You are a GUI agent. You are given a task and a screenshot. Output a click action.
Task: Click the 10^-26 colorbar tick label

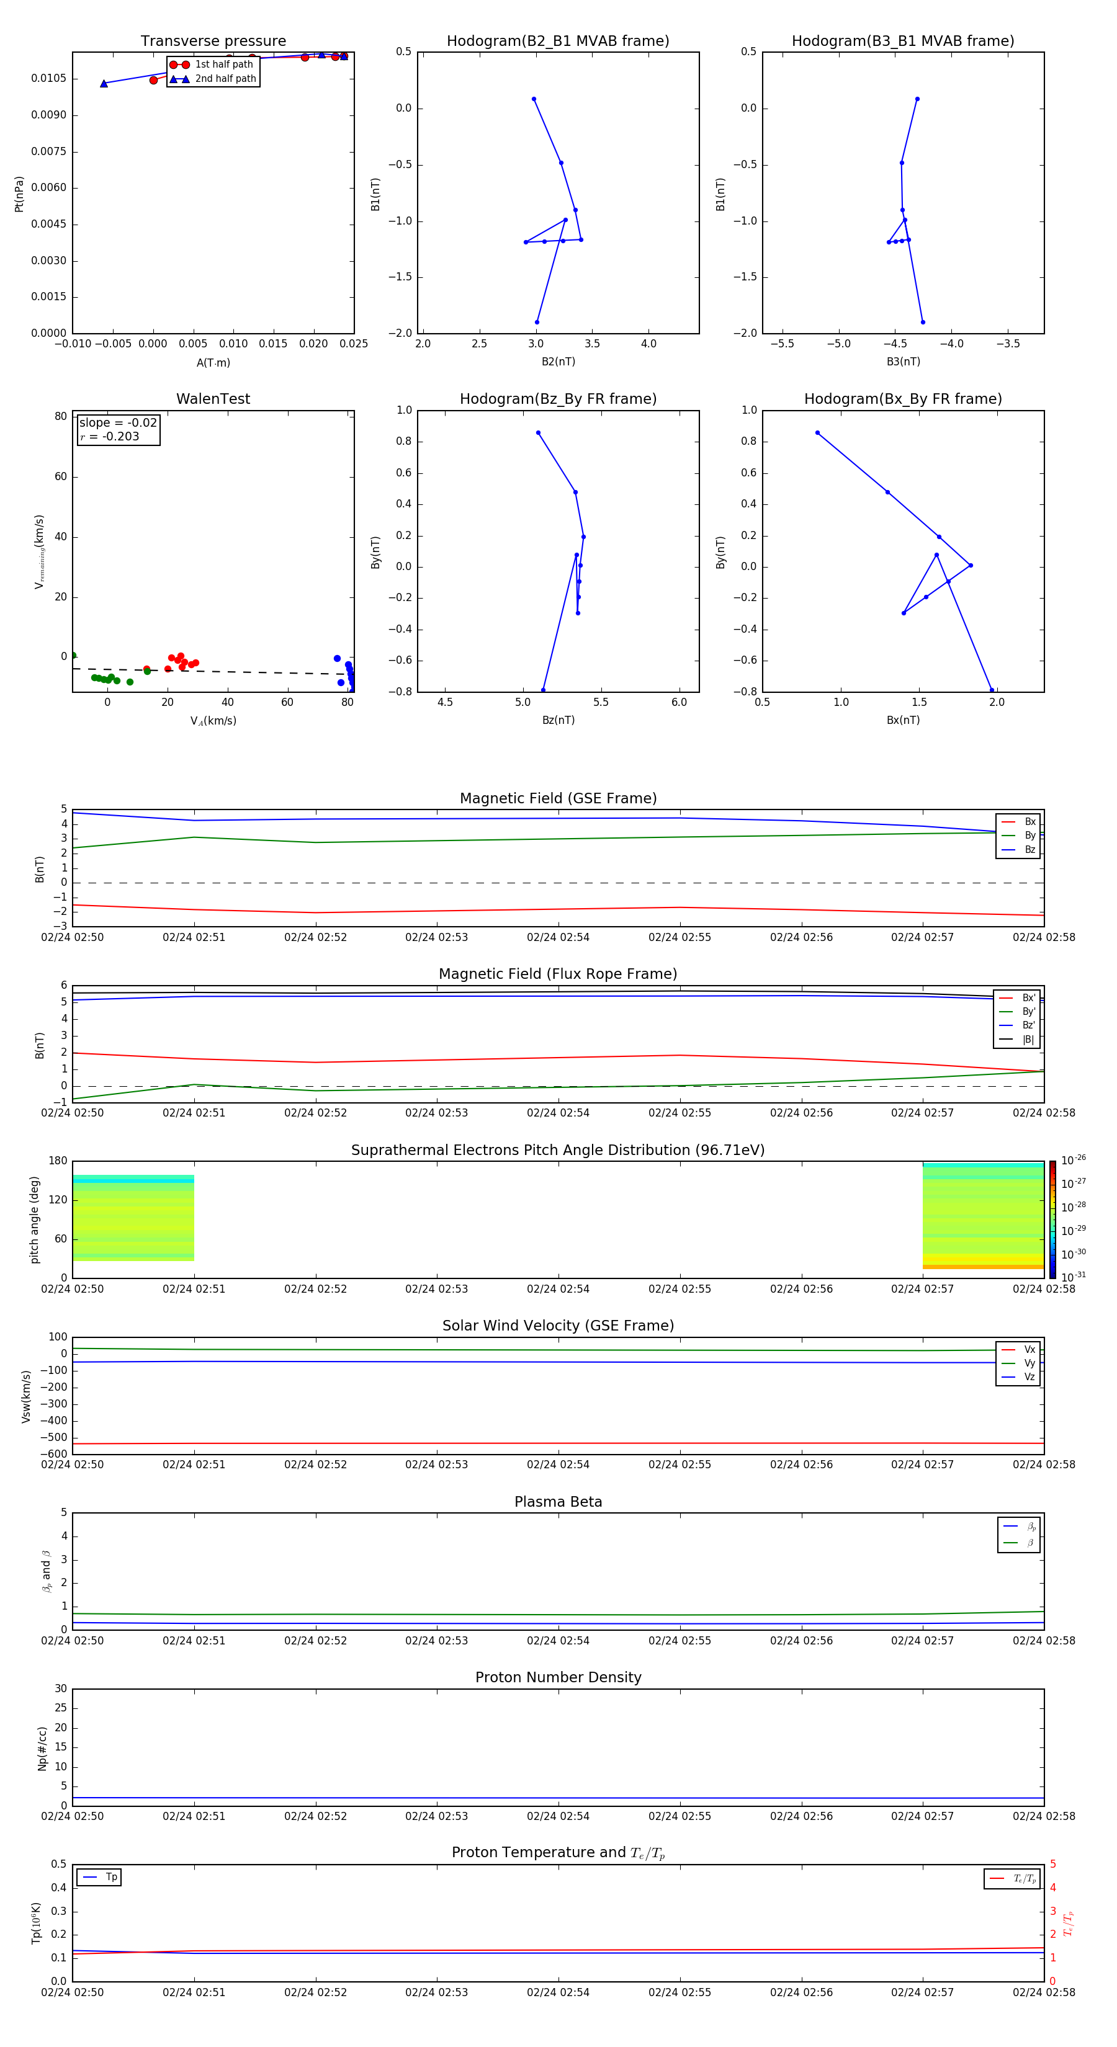(1072, 1160)
